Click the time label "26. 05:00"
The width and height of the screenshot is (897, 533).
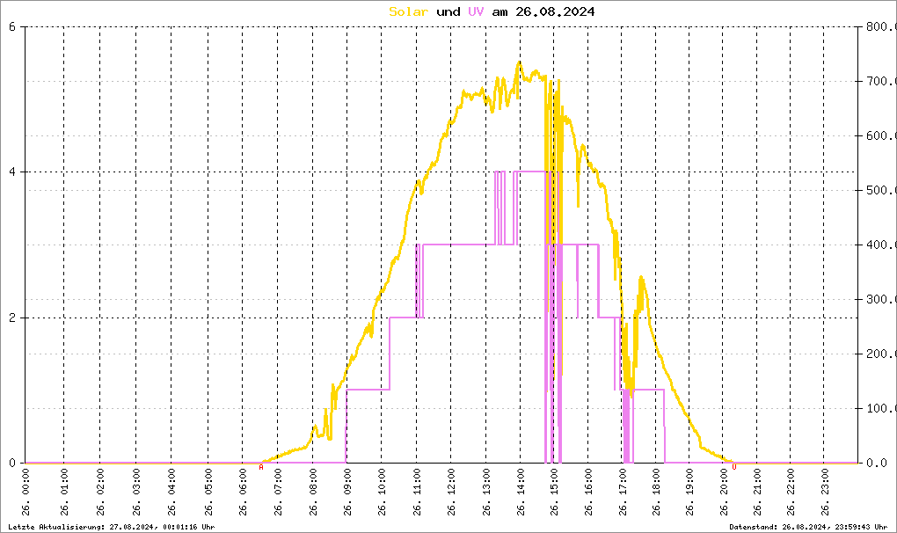click(x=208, y=492)
